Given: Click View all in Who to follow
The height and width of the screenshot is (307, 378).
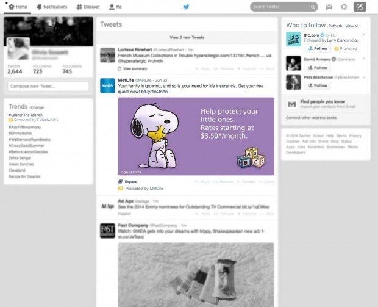Looking at the screenshot, I should 352,26.
